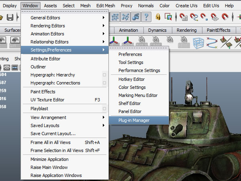The width and height of the screenshot is (241, 181).
Task: Open the Hotkey Editor
Action: point(139,79)
